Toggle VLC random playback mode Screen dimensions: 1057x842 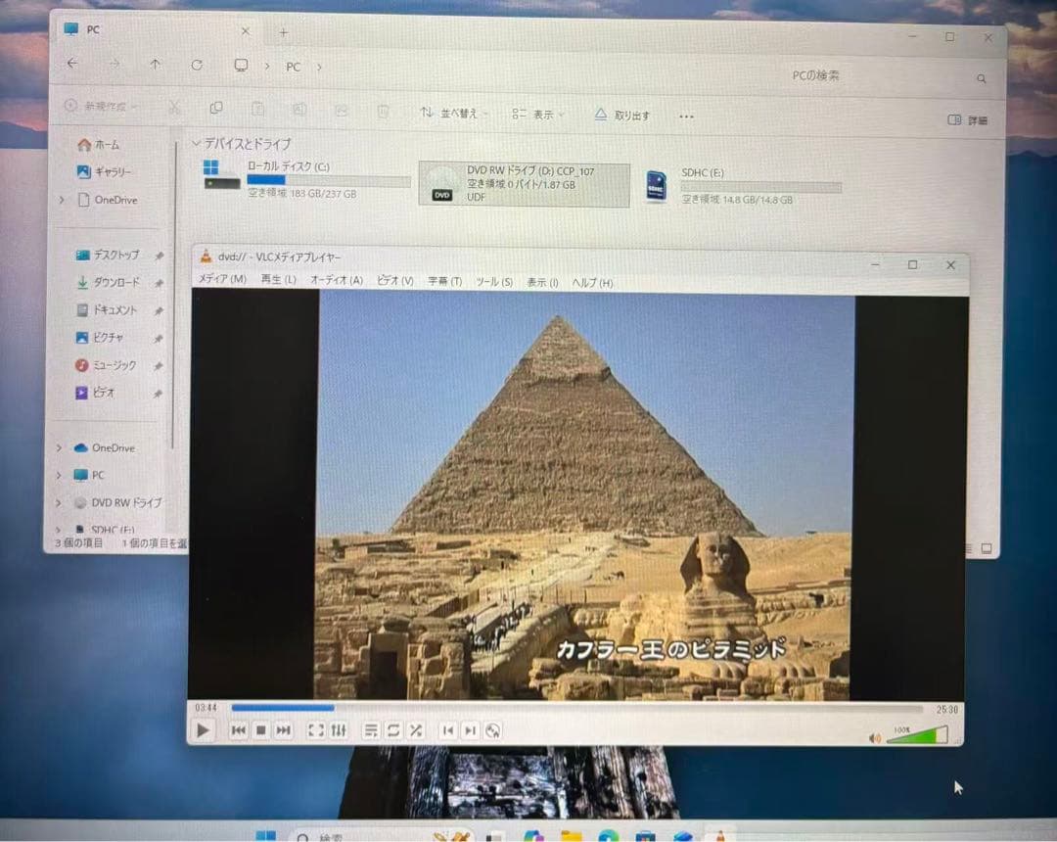[x=415, y=730]
